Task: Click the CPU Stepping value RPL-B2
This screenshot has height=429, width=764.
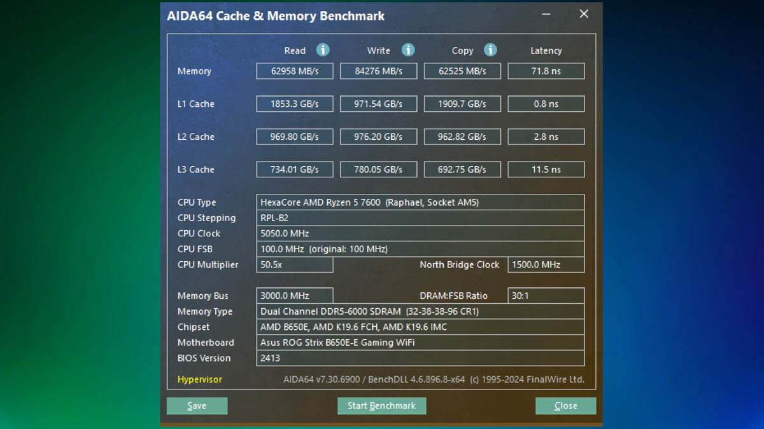Action: point(420,218)
